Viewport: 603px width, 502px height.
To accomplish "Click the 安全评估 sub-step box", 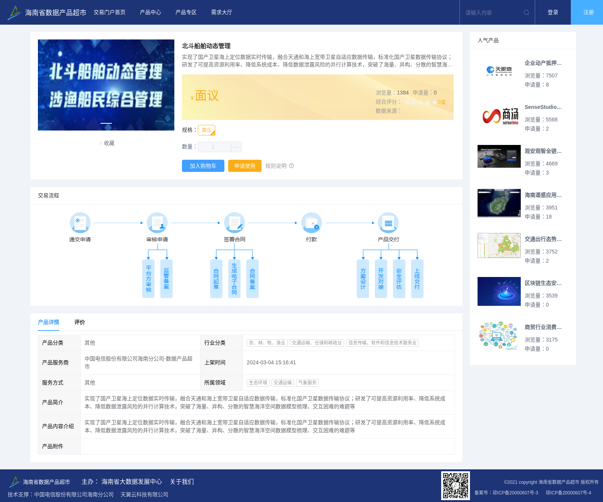I will click(x=399, y=279).
